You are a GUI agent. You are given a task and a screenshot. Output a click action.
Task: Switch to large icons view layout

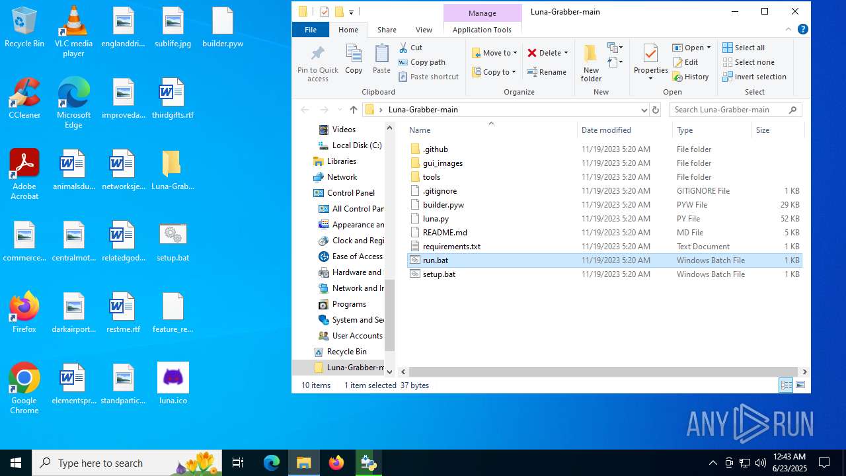(800, 385)
